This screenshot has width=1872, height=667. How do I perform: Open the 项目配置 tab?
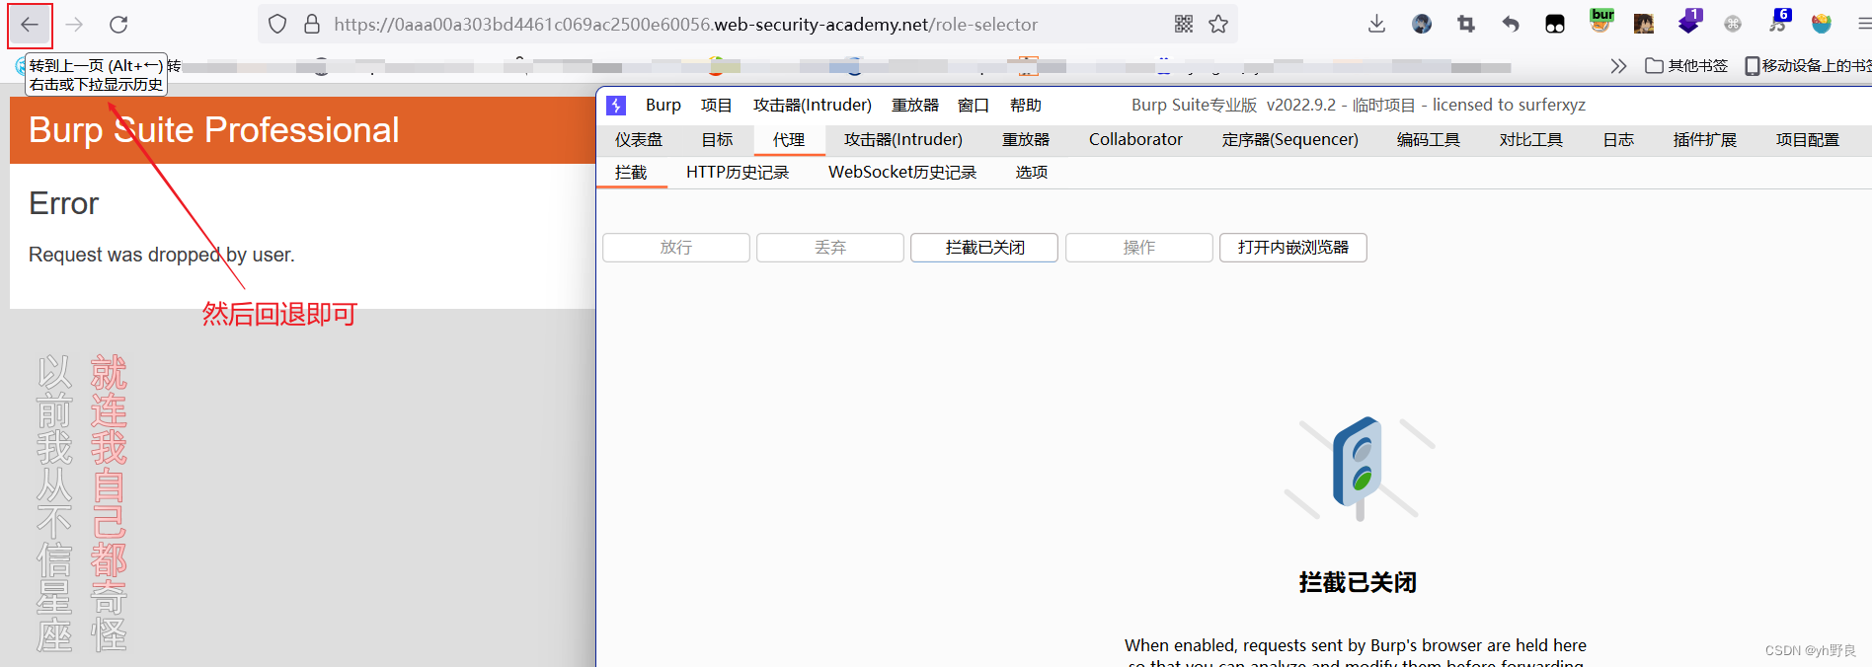click(x=1808, y=140)
